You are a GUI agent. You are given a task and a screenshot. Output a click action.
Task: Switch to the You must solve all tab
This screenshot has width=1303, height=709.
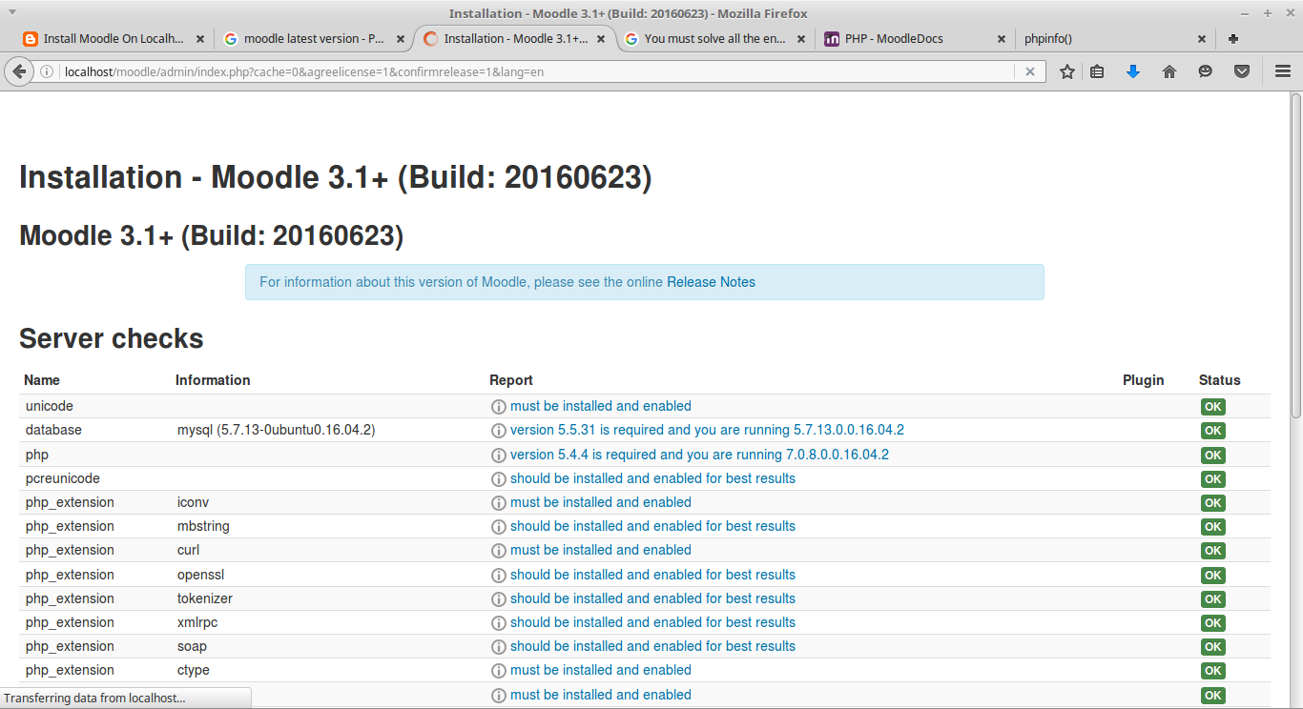pyautogui.click(x=714, y=39)
